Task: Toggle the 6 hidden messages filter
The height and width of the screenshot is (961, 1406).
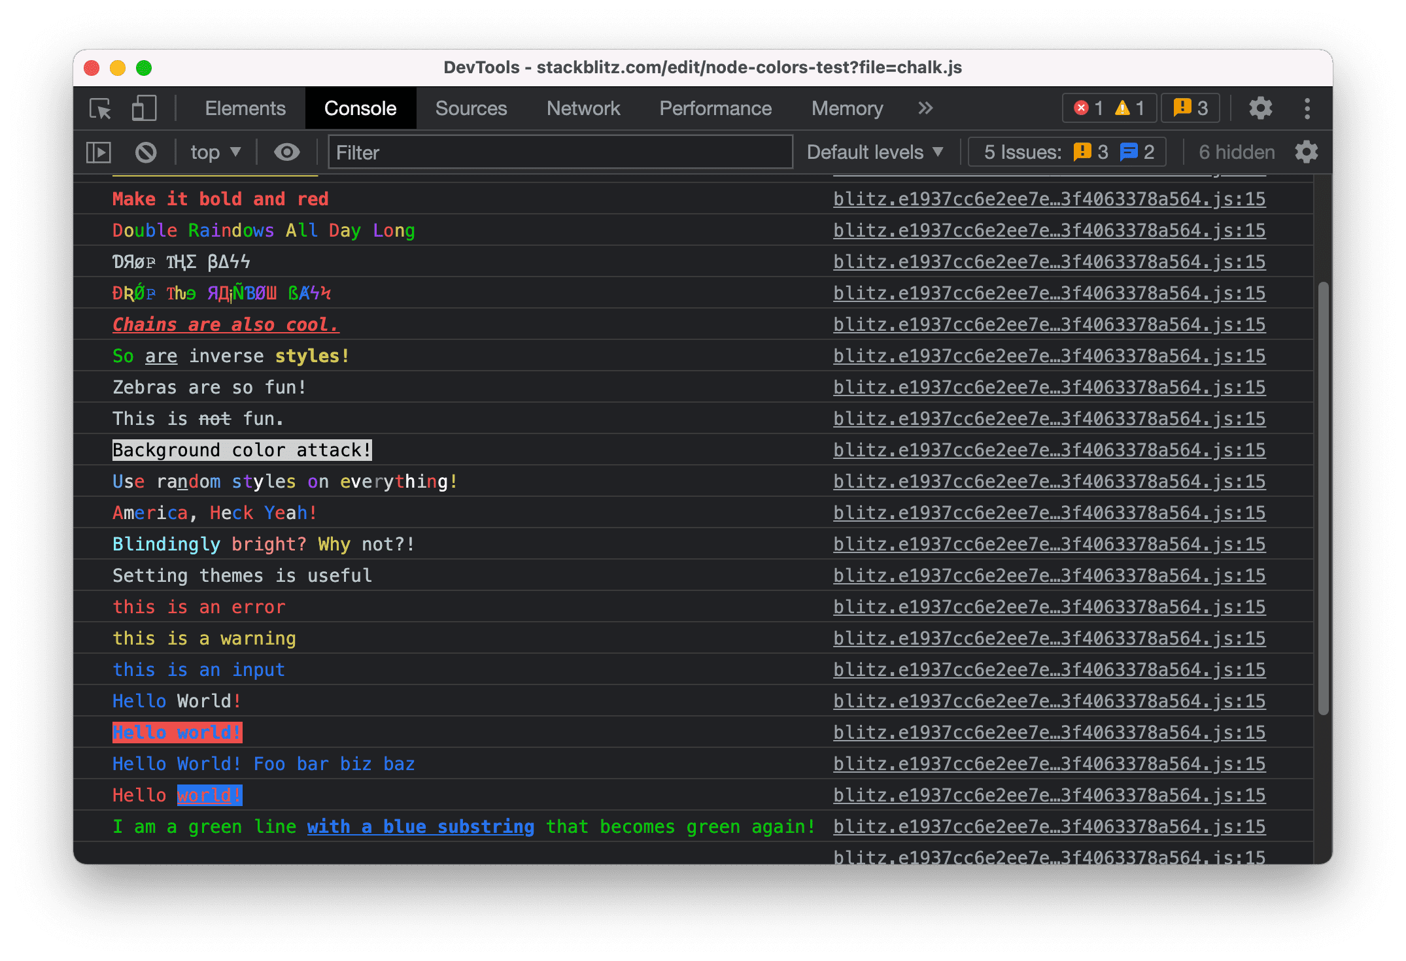Action: (1234, 150)
